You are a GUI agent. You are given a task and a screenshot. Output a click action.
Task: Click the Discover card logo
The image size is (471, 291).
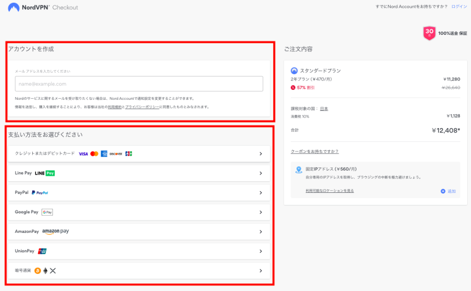point(116,154)
